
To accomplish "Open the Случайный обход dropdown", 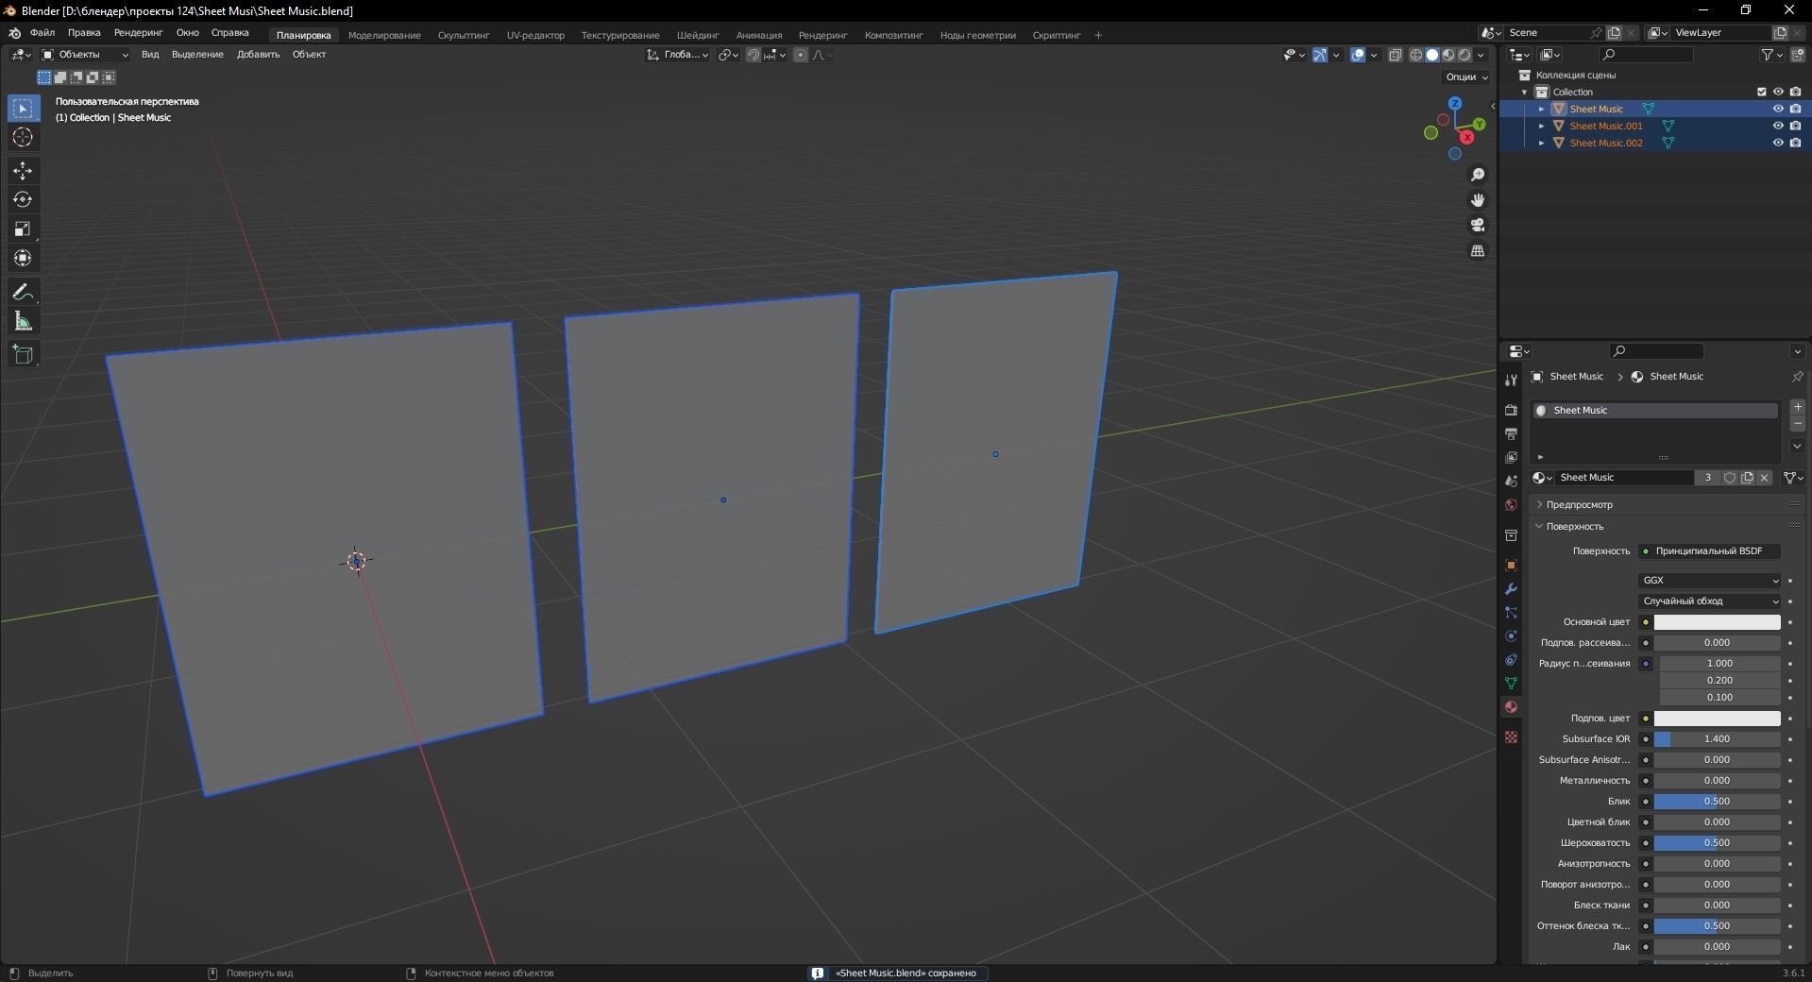I will pyautogui.click(x=1709, y=601).
